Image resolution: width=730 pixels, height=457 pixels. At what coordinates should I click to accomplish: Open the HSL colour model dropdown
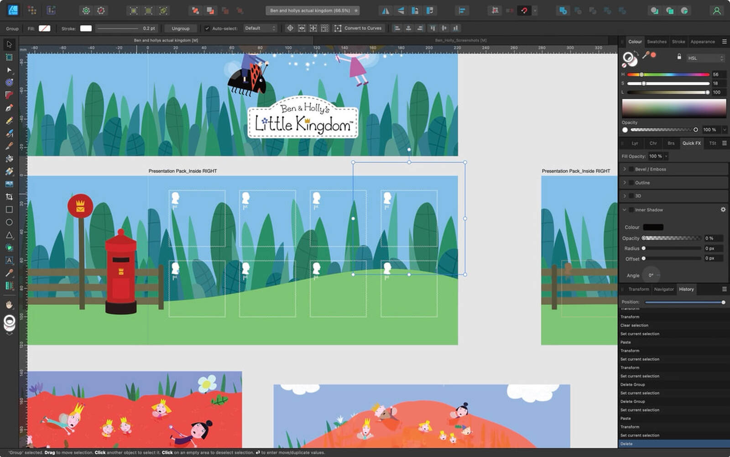[x=705, y=58]
